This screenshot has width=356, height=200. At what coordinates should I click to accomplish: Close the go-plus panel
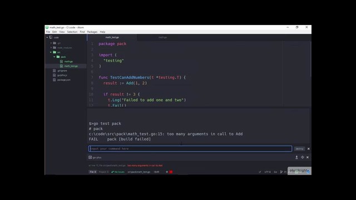coord(308,157)
